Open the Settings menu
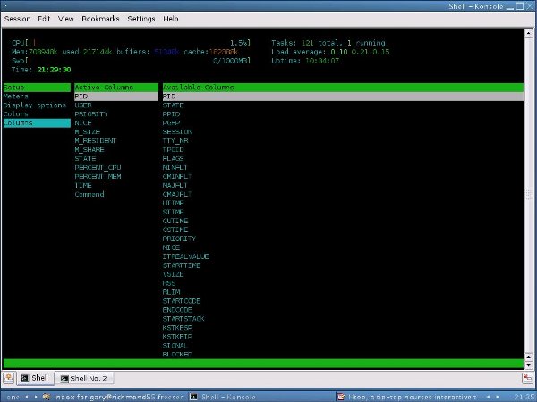The height and width of the screenshot is (402, 537). point(141,18)
